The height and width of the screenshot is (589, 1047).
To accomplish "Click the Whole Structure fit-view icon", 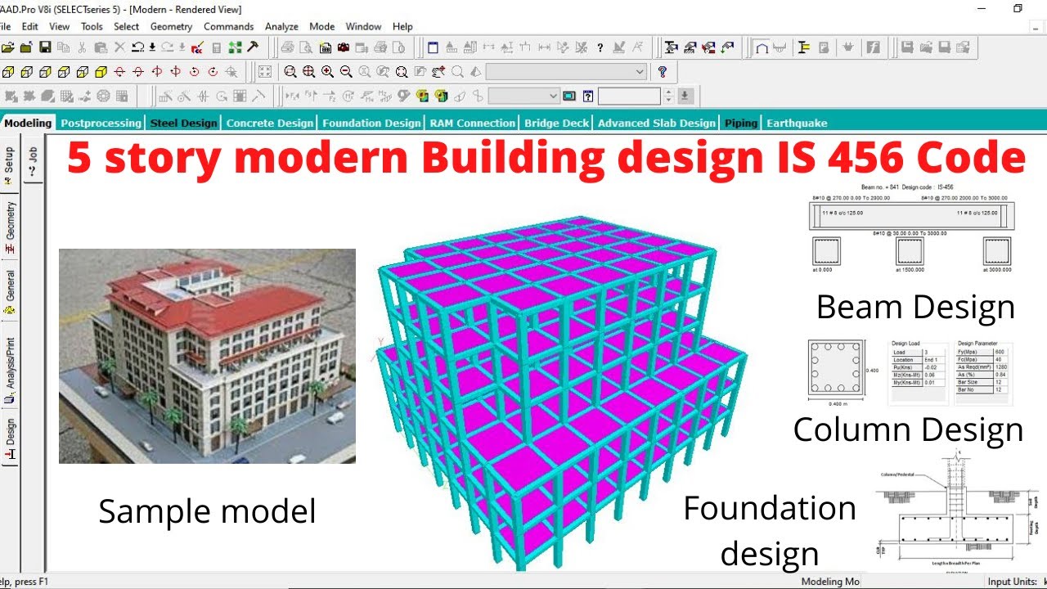I will tap(402, 72).
